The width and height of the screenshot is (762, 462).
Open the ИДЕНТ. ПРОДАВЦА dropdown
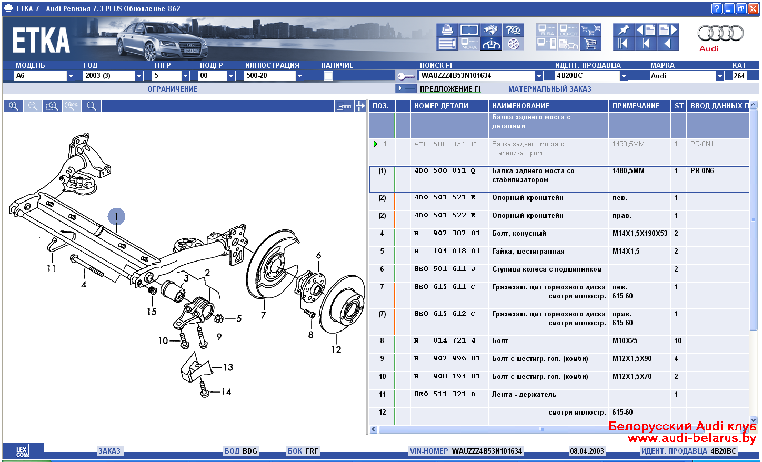coord(624,76)
